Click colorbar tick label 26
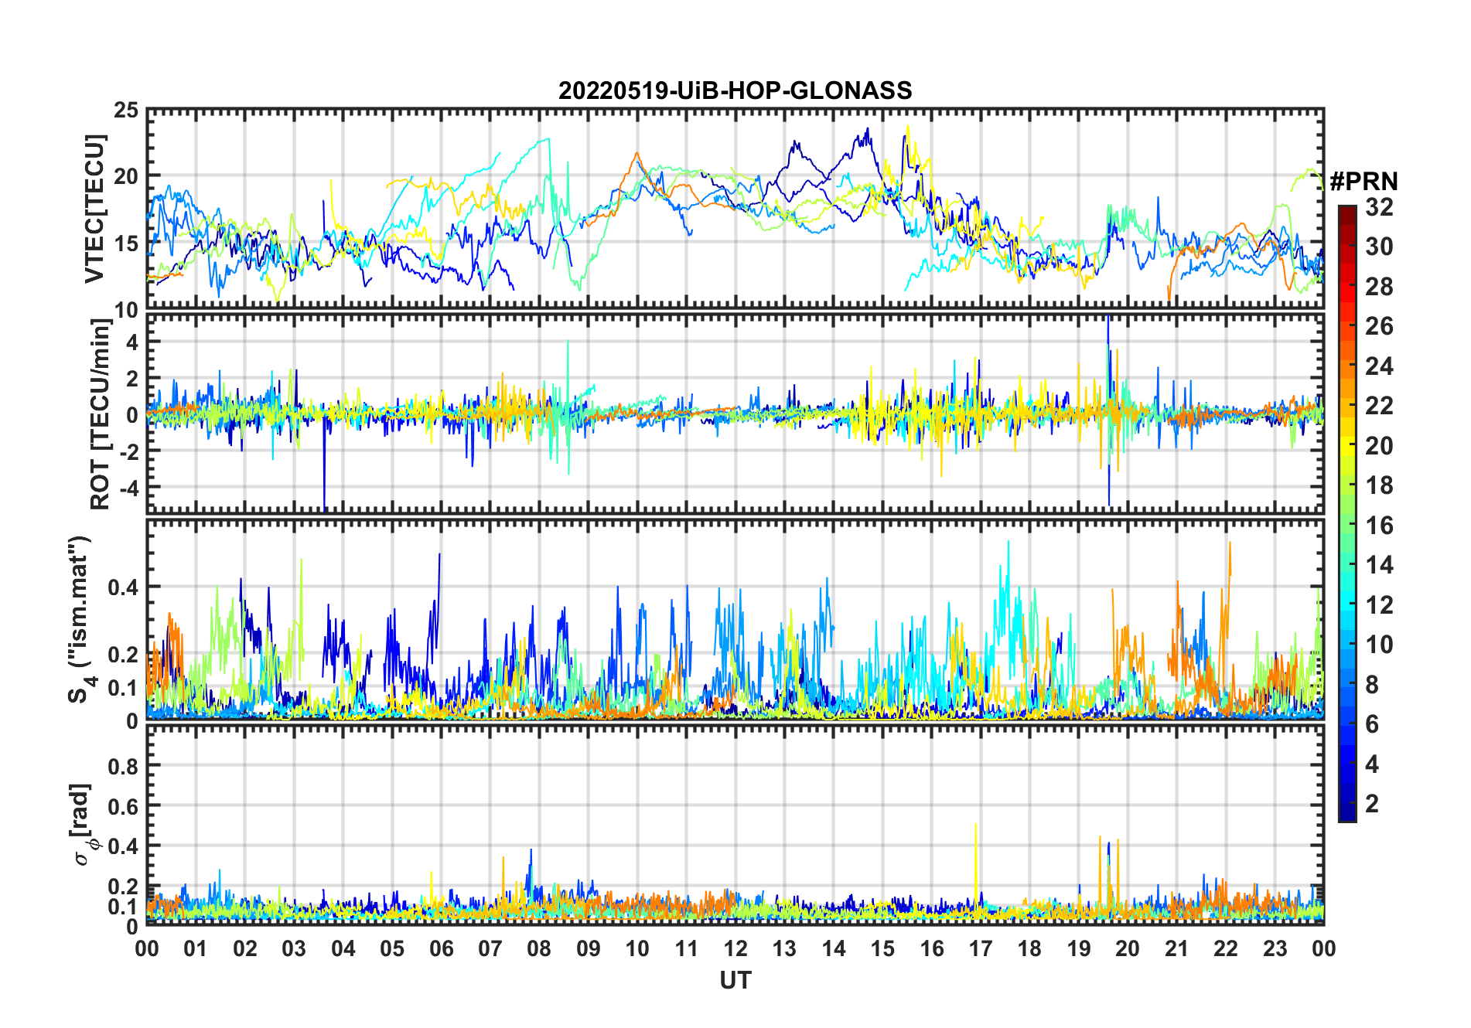 1379,326
